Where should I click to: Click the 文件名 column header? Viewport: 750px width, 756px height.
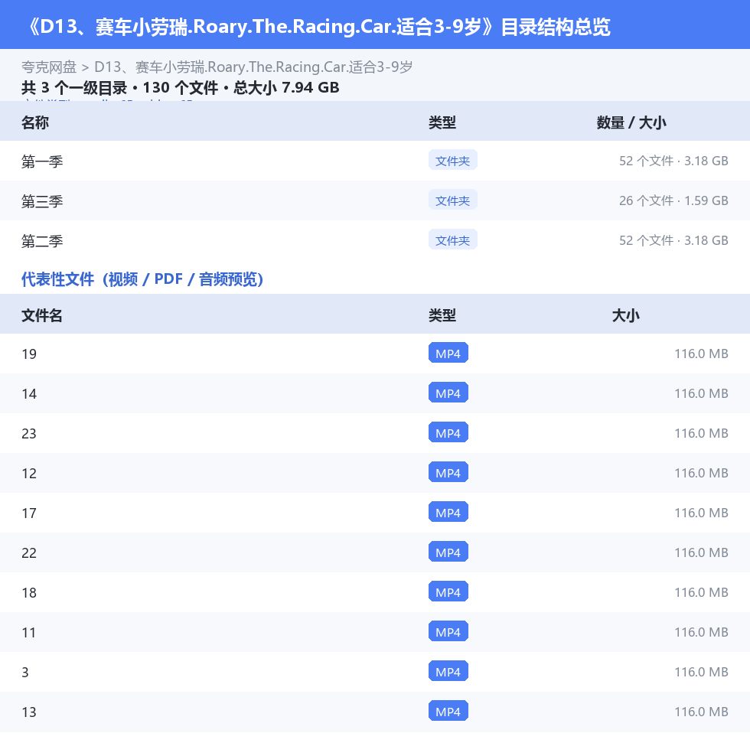point(42,316)
